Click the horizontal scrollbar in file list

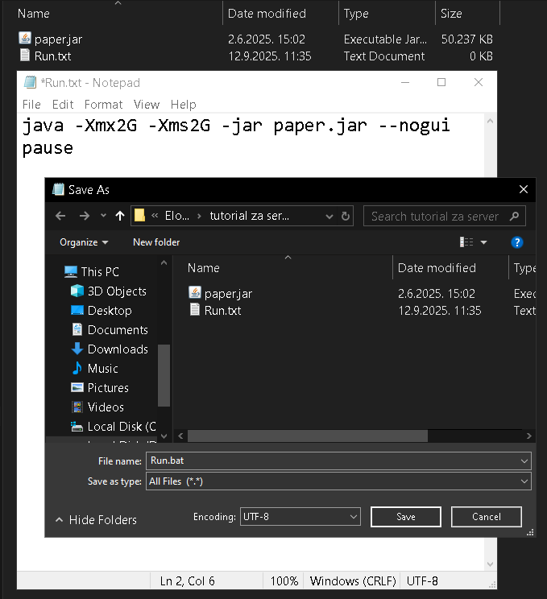tap(306, 436)
